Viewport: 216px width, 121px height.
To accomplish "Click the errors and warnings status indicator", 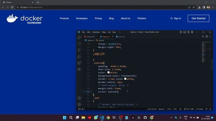I will 81,109.
